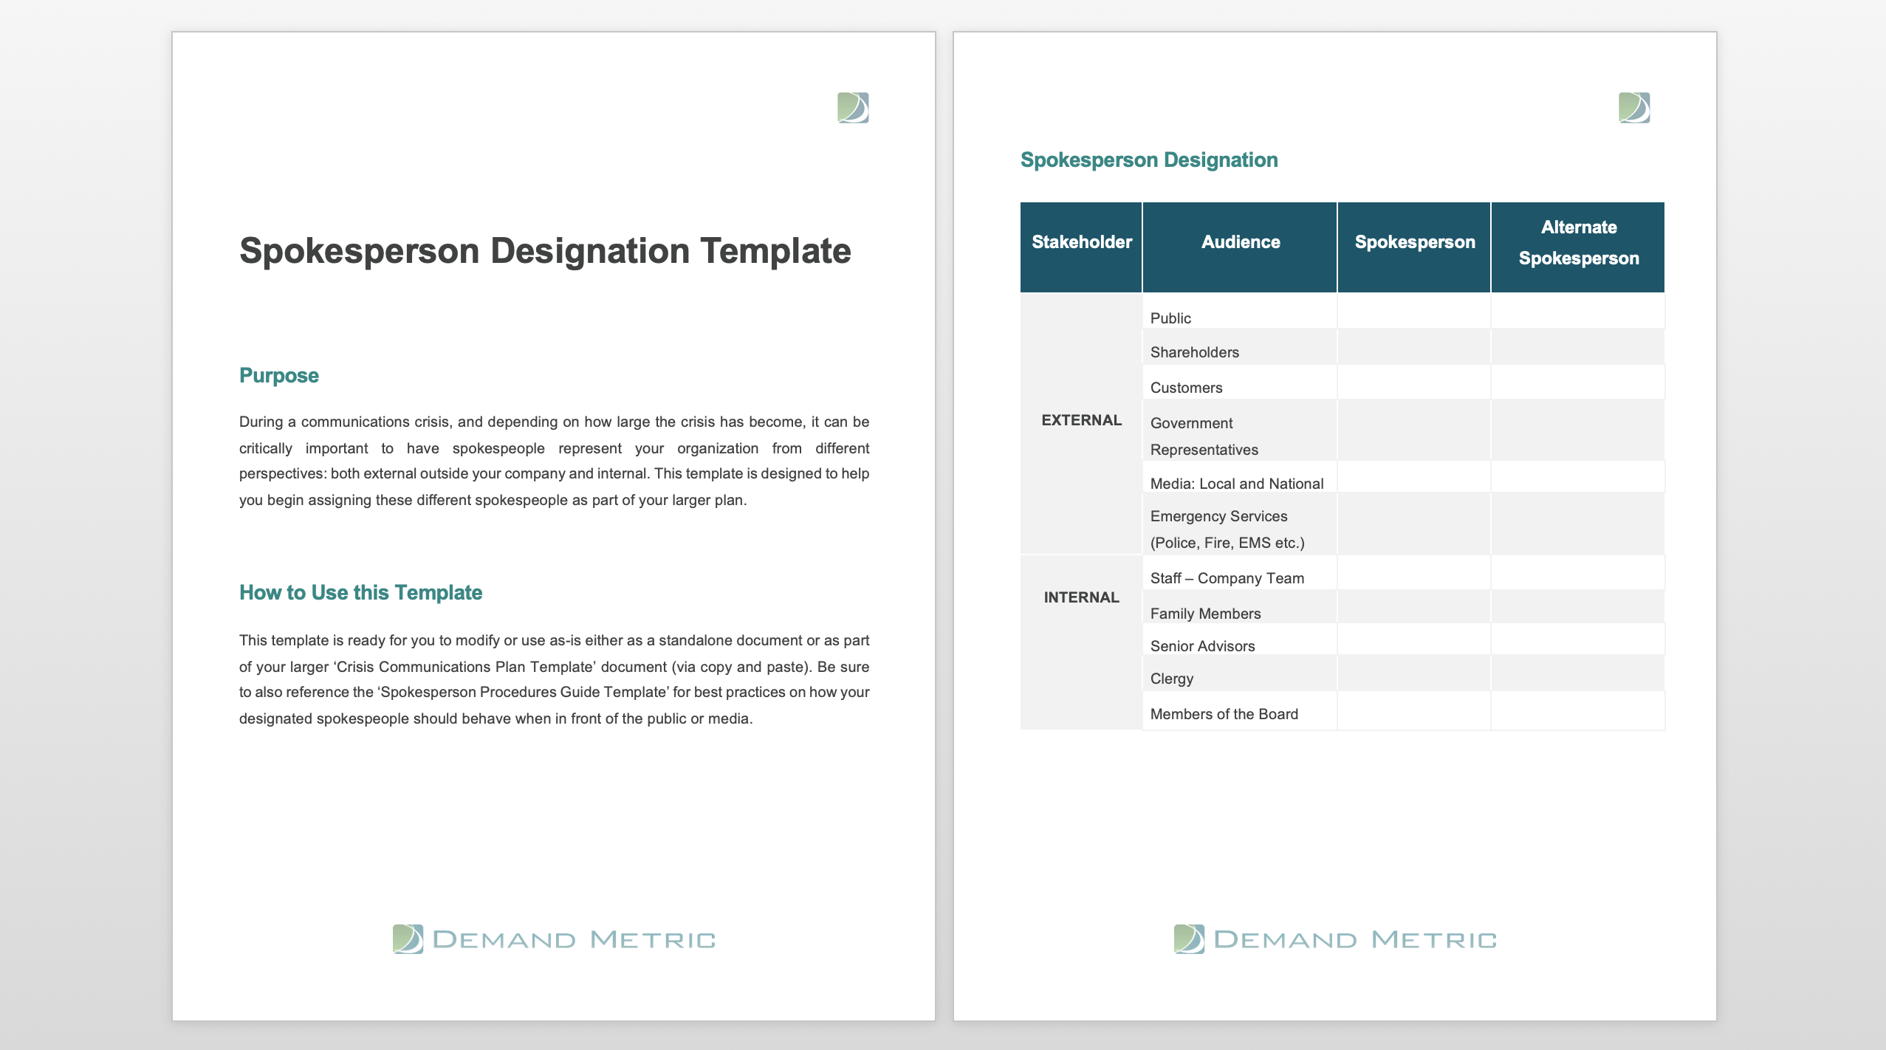Click the 'Shareholders' audience cell
The height and width of the screenshot is (1050, 1886).
coord(1240,346)
